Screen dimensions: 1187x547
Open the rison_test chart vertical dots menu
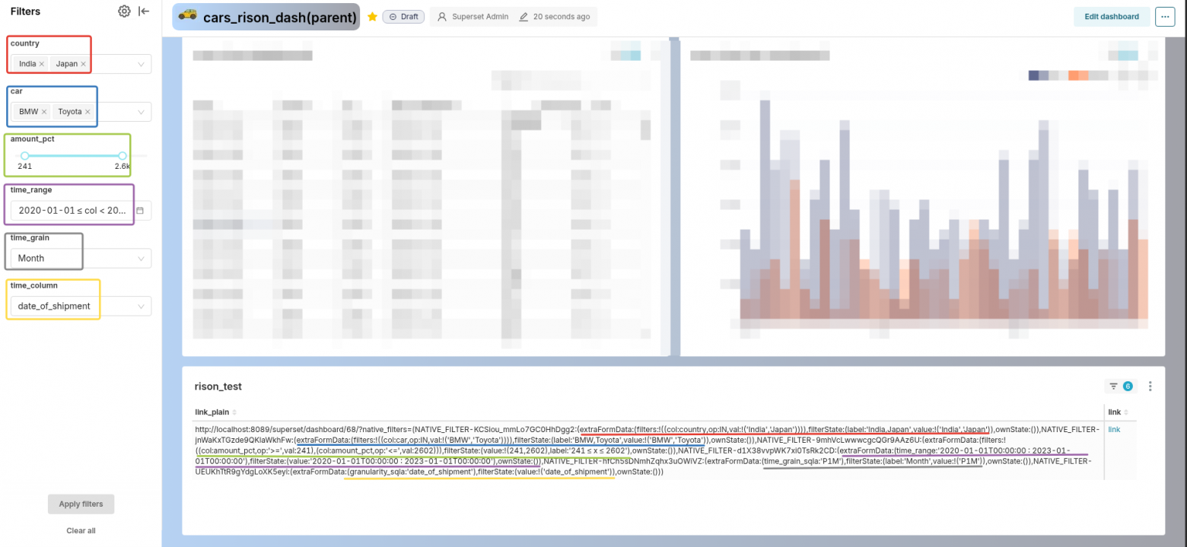pyautogui.click(x=1150, y=386)
